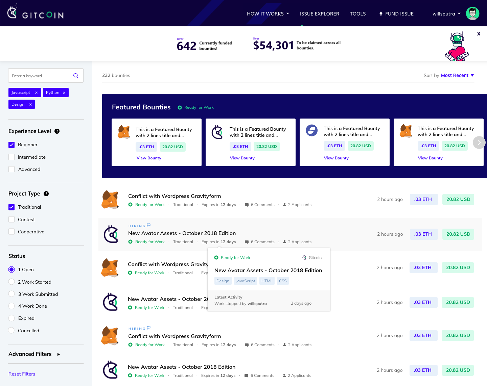
Task: Check the Advanced experience checkbox
Action: point(11,169)
